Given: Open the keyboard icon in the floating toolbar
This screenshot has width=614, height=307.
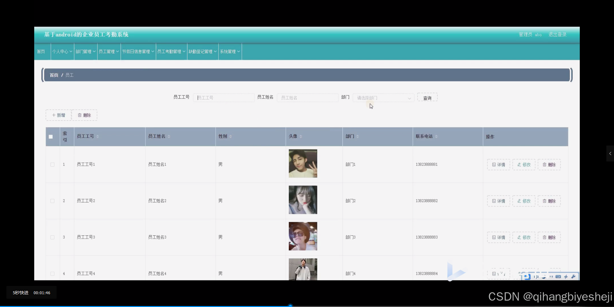Looking at the screenshot, I should pos(558,277).
